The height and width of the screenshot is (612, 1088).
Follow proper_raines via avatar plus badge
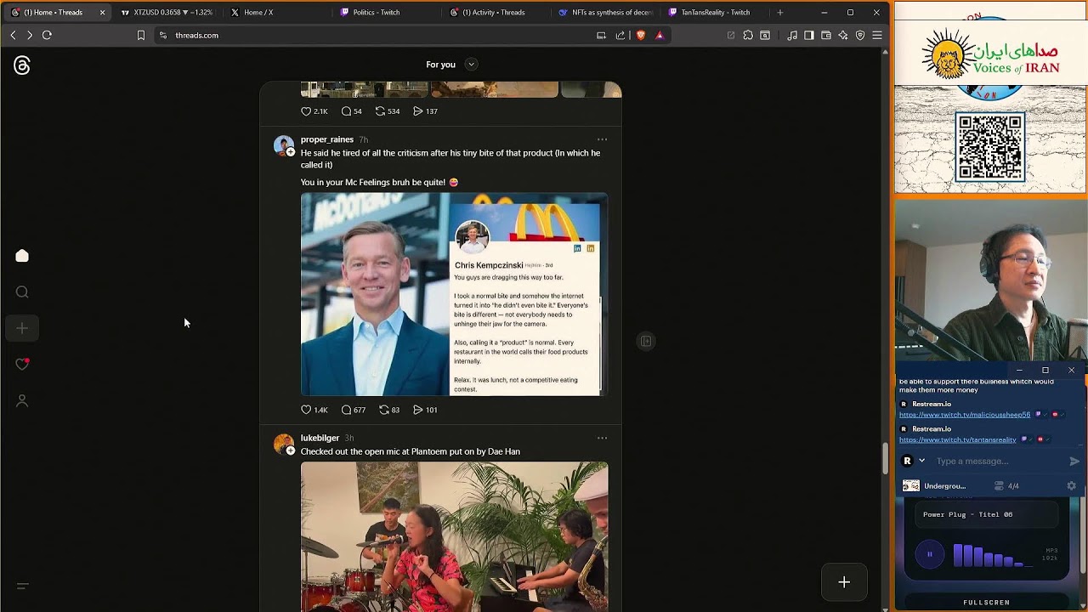tap(291, 152)
